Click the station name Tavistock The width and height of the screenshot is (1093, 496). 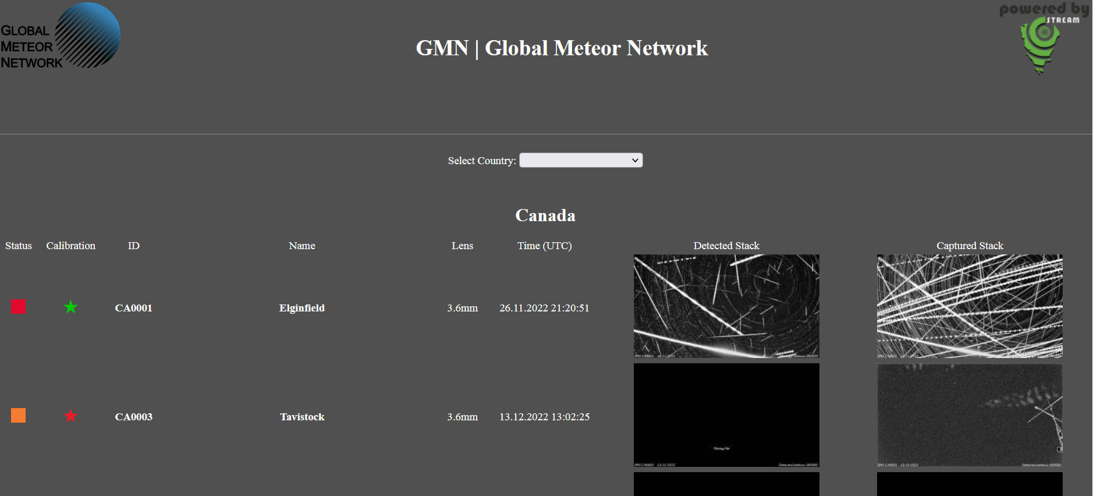pos(302,417)
